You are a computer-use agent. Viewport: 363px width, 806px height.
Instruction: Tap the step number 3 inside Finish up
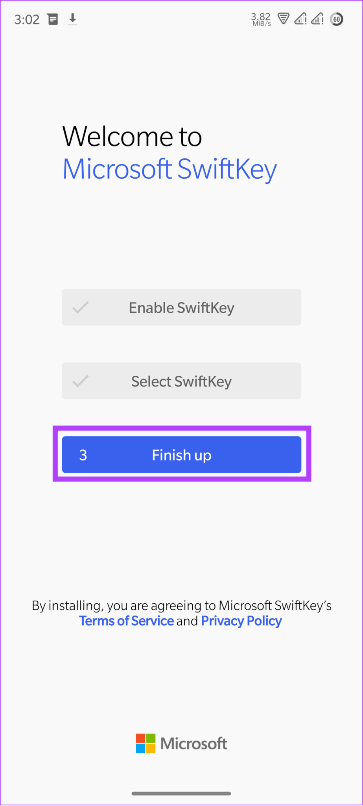83,455
